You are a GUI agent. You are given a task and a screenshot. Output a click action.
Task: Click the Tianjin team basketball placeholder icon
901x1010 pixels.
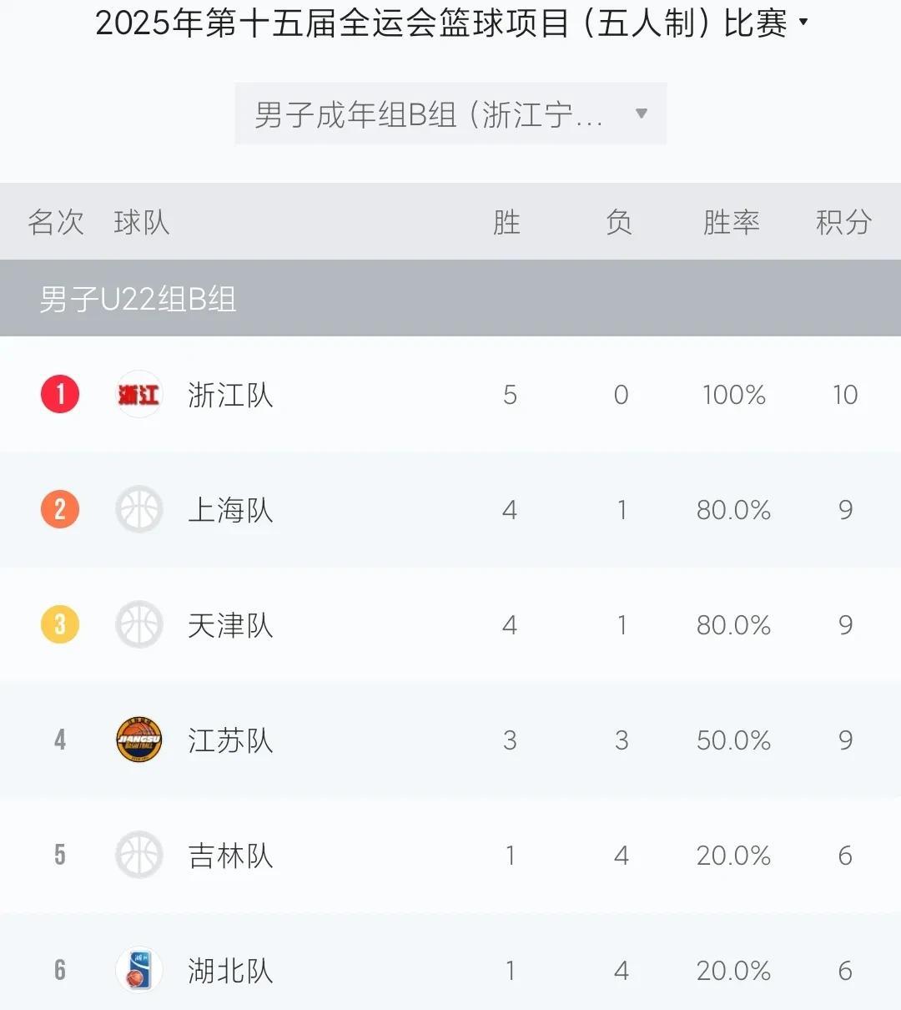coord(138,624)
